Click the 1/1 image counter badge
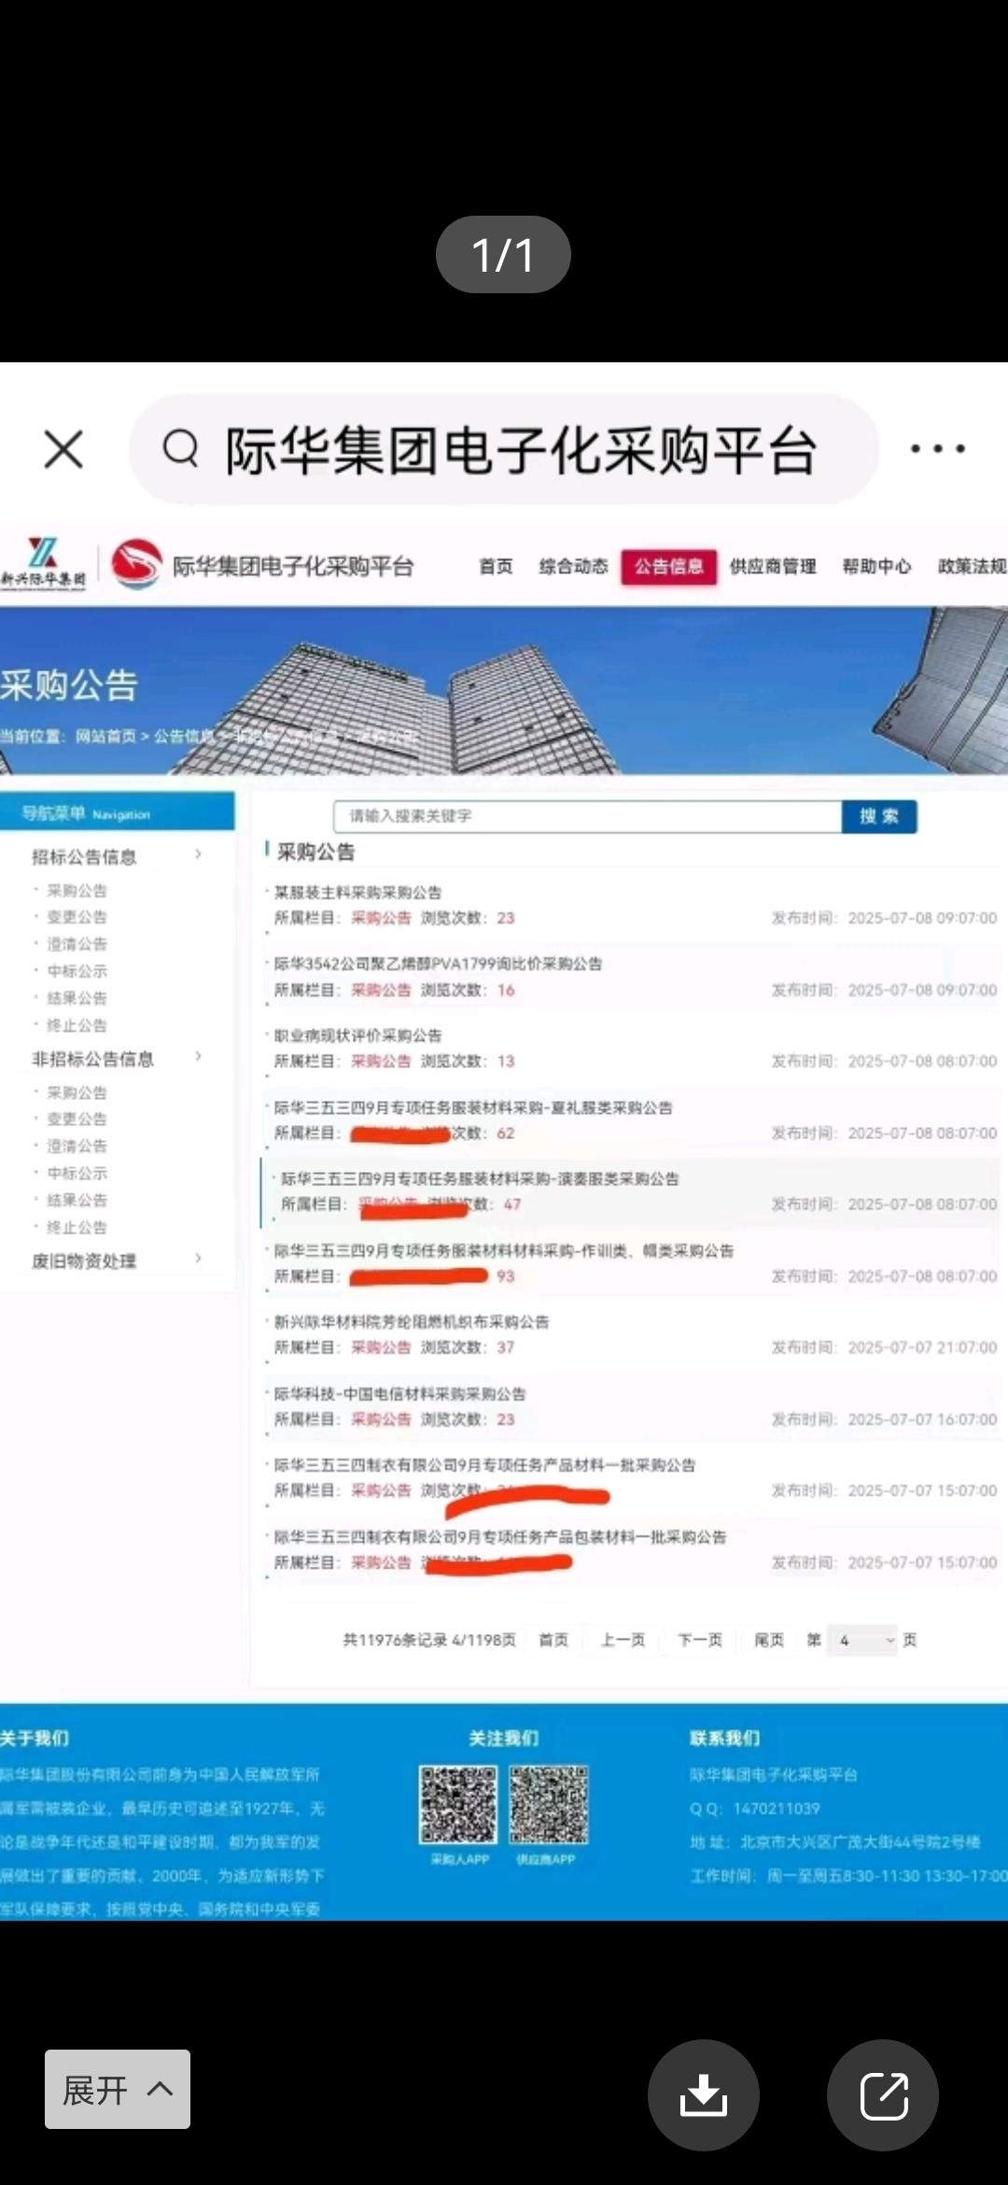Screen dimensions: 1008x2185 [503, 255]
